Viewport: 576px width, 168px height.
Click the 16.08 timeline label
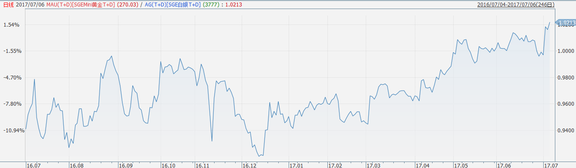[77, 165]
